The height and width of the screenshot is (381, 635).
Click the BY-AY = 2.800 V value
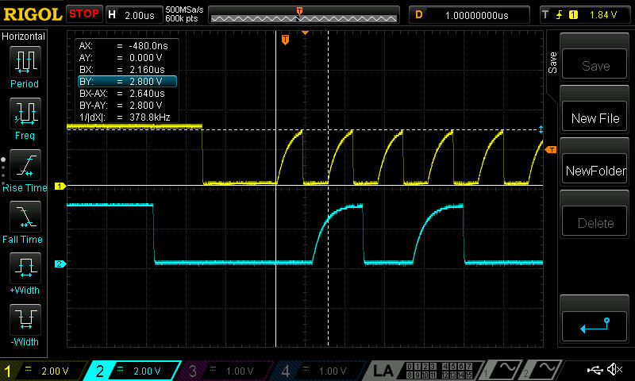pos(145,106)
